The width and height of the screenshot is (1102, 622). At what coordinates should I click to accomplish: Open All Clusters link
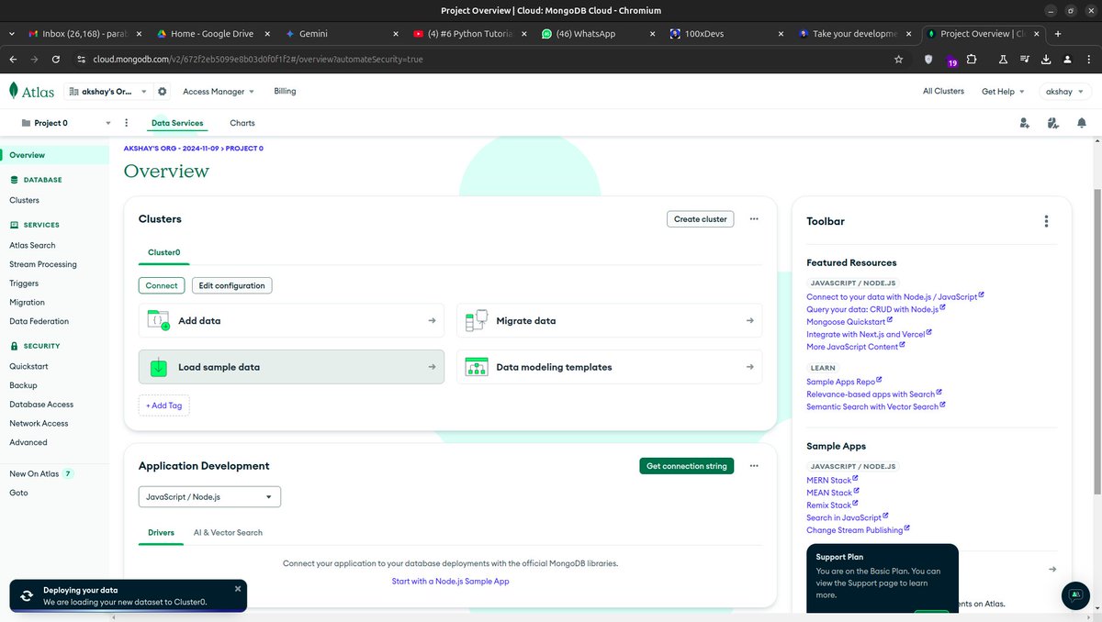943,91
